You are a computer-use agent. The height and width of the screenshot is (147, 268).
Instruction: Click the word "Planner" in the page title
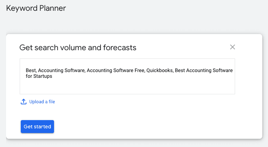[x=52, y=8]
